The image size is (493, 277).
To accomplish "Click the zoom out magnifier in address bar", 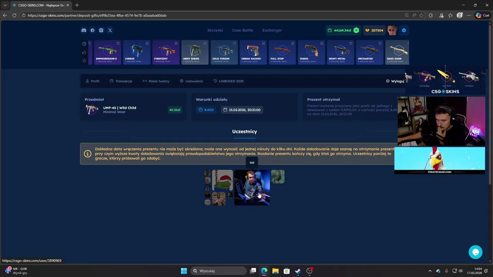I will [x=407, y=15].
